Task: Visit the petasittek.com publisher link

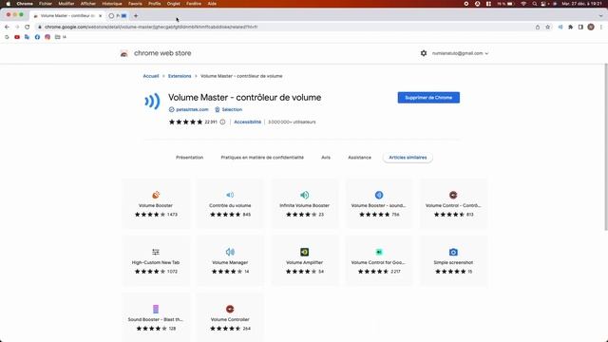Action: pos(189,109)
